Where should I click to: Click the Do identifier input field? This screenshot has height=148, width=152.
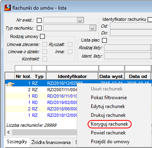[x=131, y=33]
